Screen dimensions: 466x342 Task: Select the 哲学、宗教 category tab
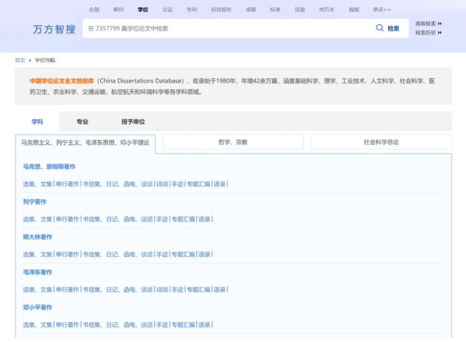(x=233, y=142)
